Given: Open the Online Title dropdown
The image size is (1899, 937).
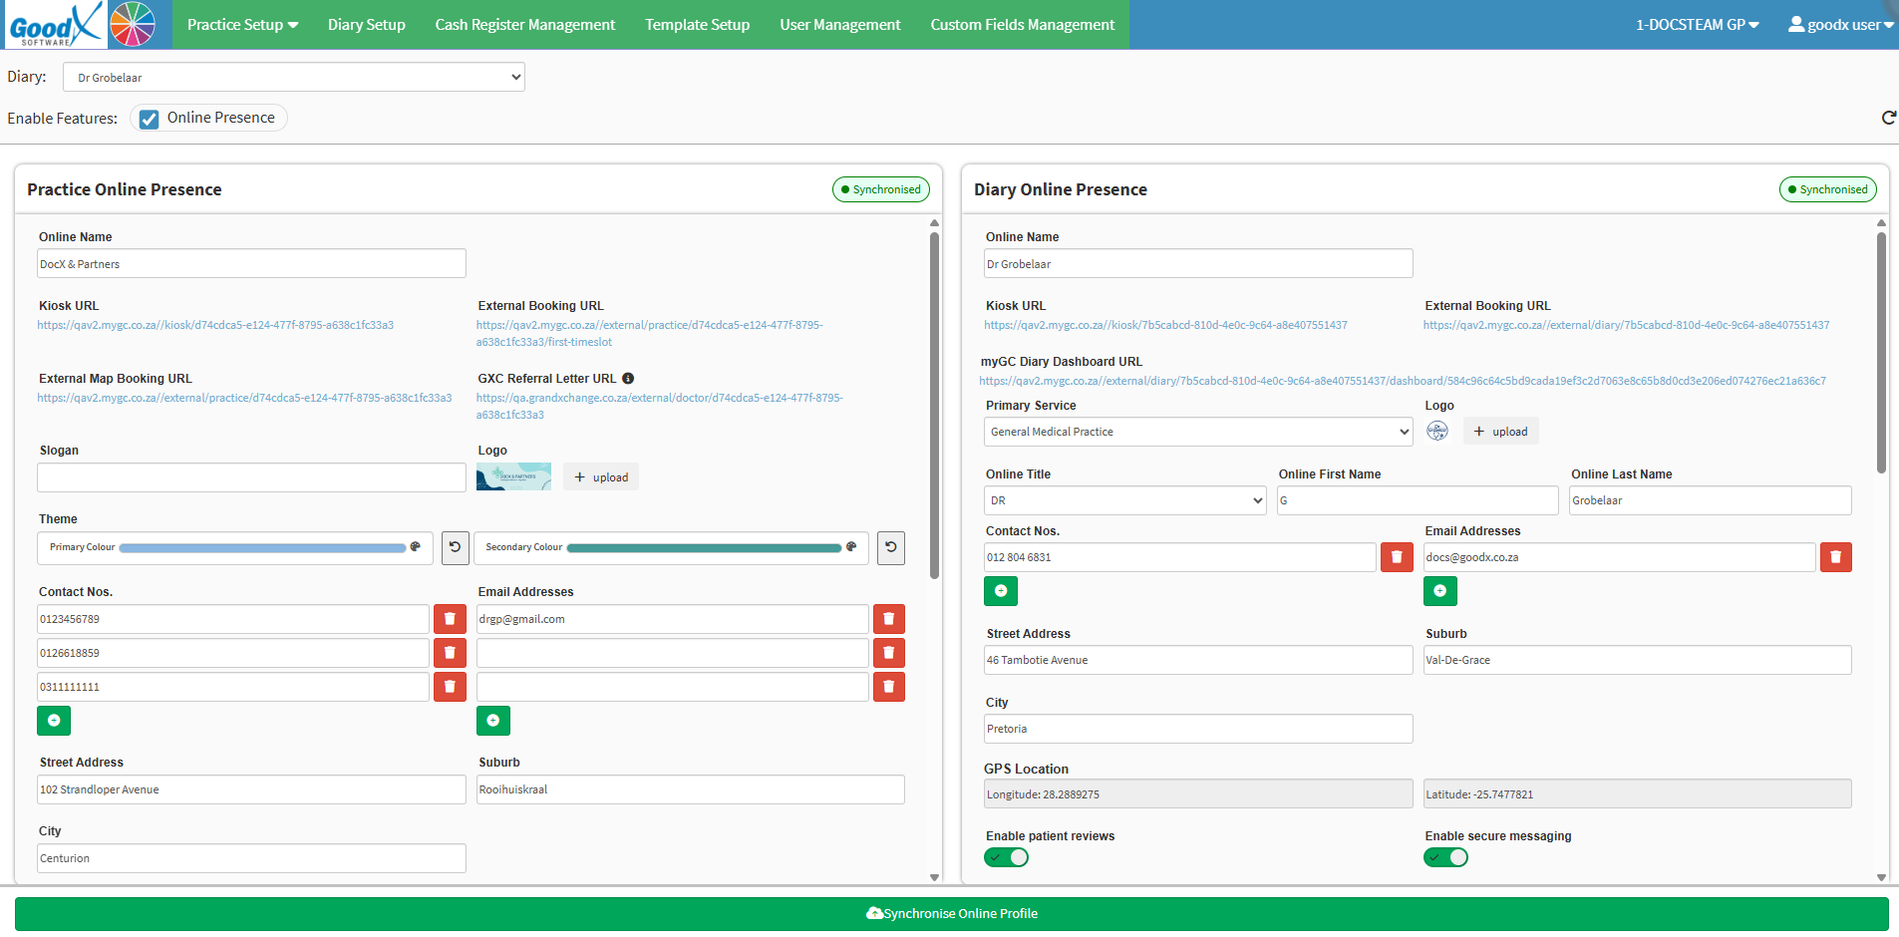Looking at the screenshot, I should [x=1124, y=500].
